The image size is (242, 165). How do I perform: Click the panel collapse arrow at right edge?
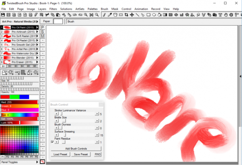240,76
